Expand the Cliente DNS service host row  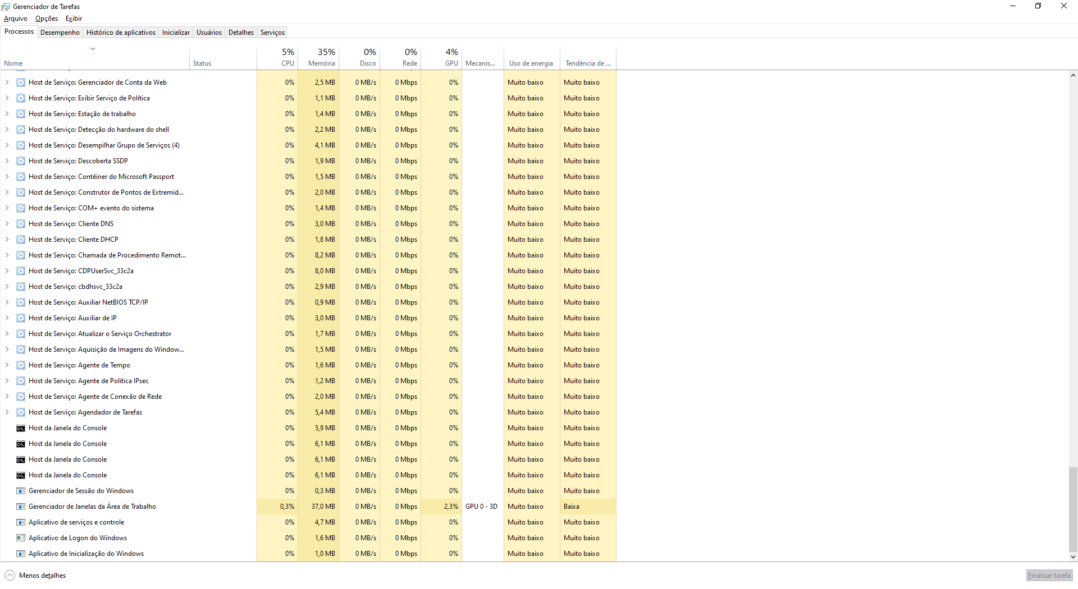7,224
